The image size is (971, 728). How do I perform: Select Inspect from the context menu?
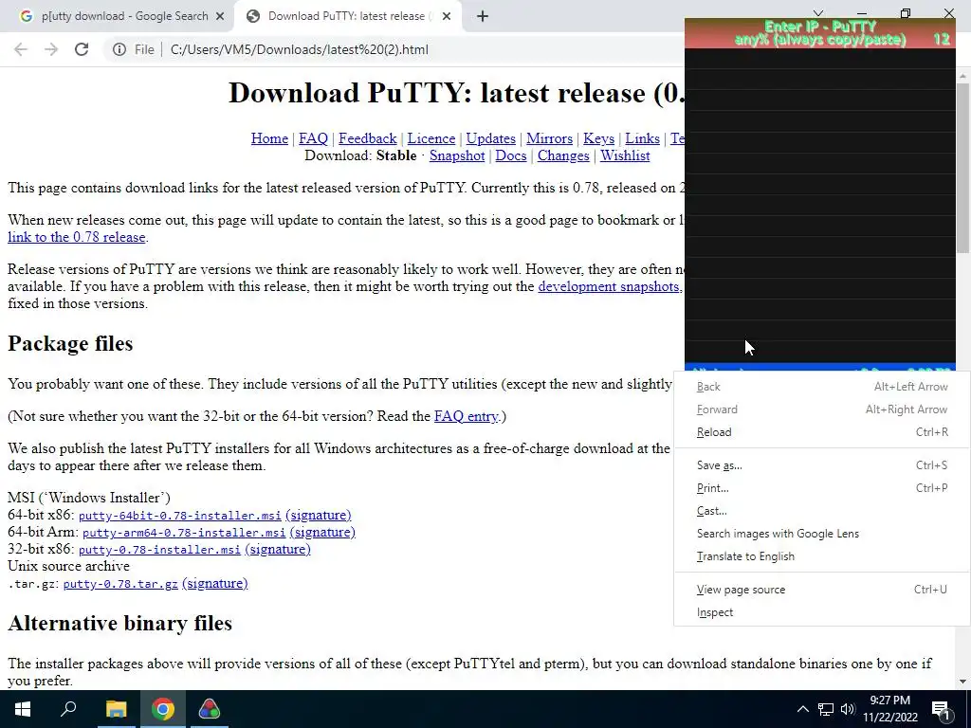click(x=822, y=613)
